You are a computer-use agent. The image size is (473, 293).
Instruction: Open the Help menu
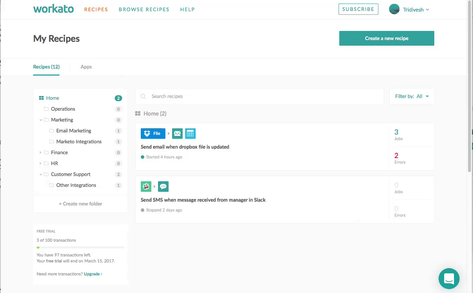pos(188,9)
